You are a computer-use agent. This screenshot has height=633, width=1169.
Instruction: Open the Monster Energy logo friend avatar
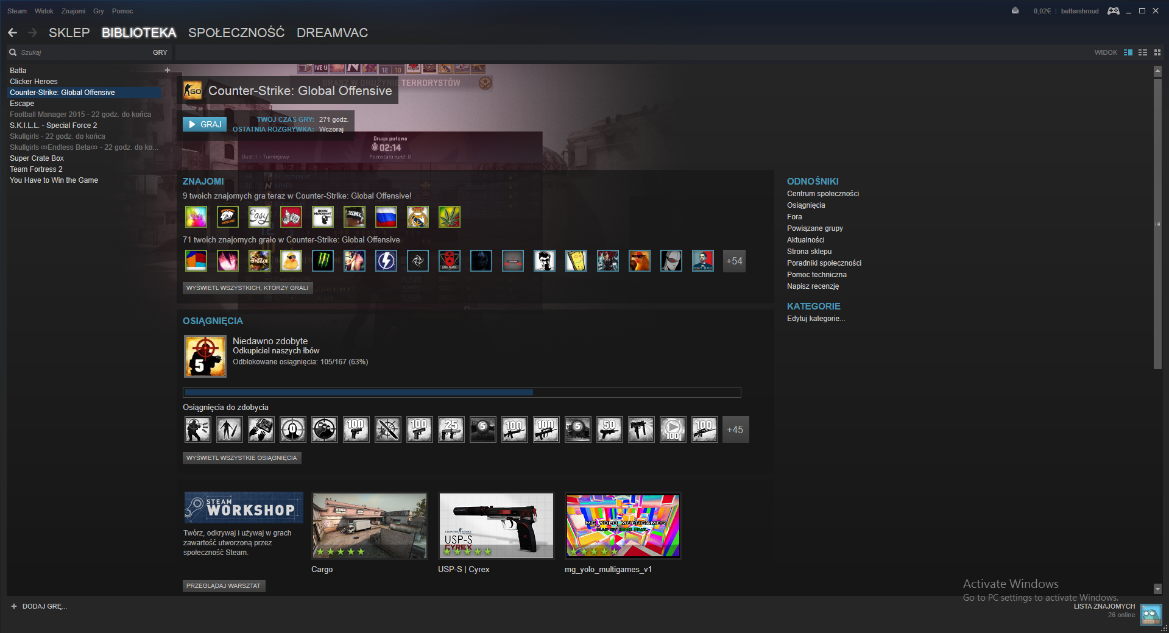click(x=323, y=261)
